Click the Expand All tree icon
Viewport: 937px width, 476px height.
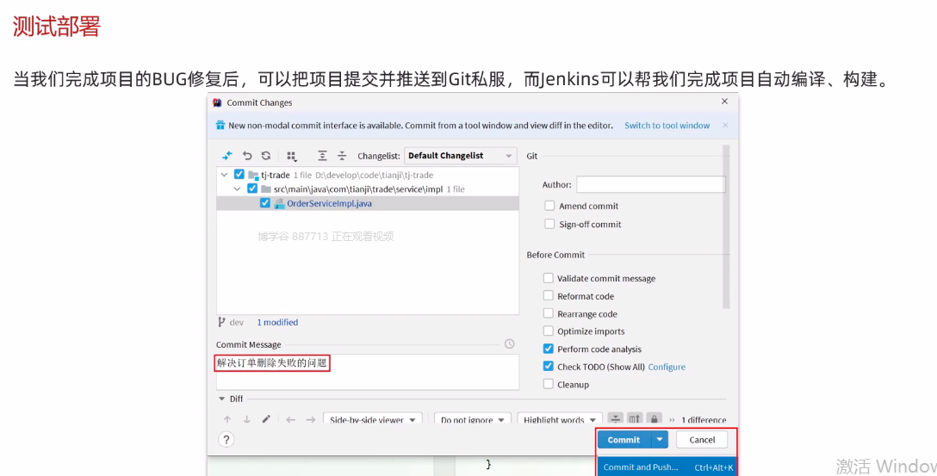322,156
